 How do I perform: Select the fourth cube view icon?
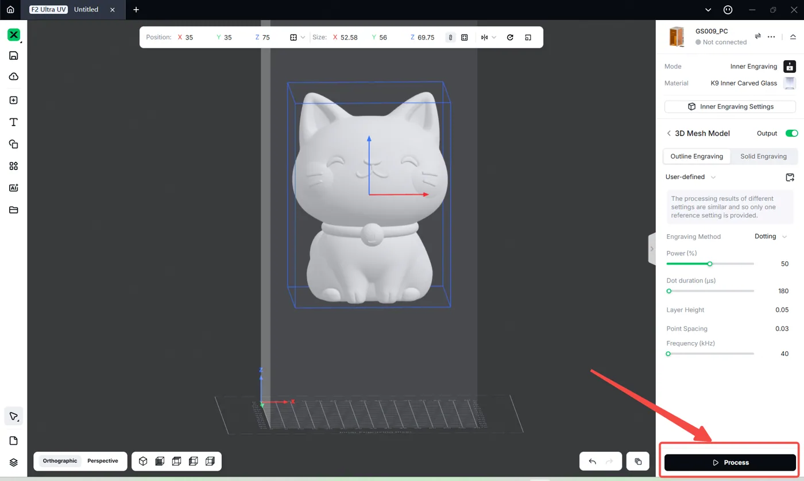pos(194,461)
